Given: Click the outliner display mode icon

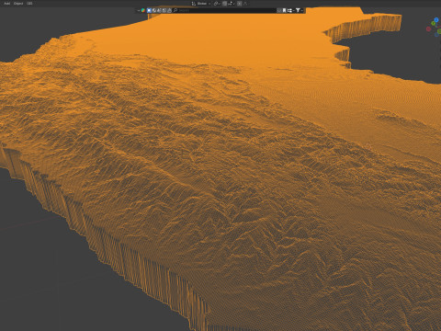Looking at the screenshot, I should (x=142, y=10).
